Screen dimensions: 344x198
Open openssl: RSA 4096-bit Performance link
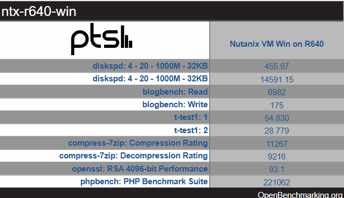point(140,169)
